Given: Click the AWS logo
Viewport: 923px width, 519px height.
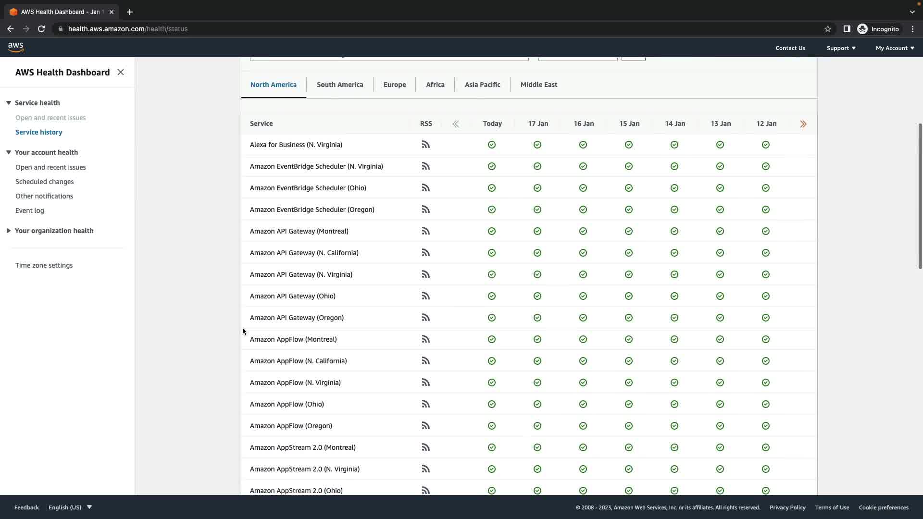Looking at the screenshot, I should pyautogui.click(x=16, y=47).
